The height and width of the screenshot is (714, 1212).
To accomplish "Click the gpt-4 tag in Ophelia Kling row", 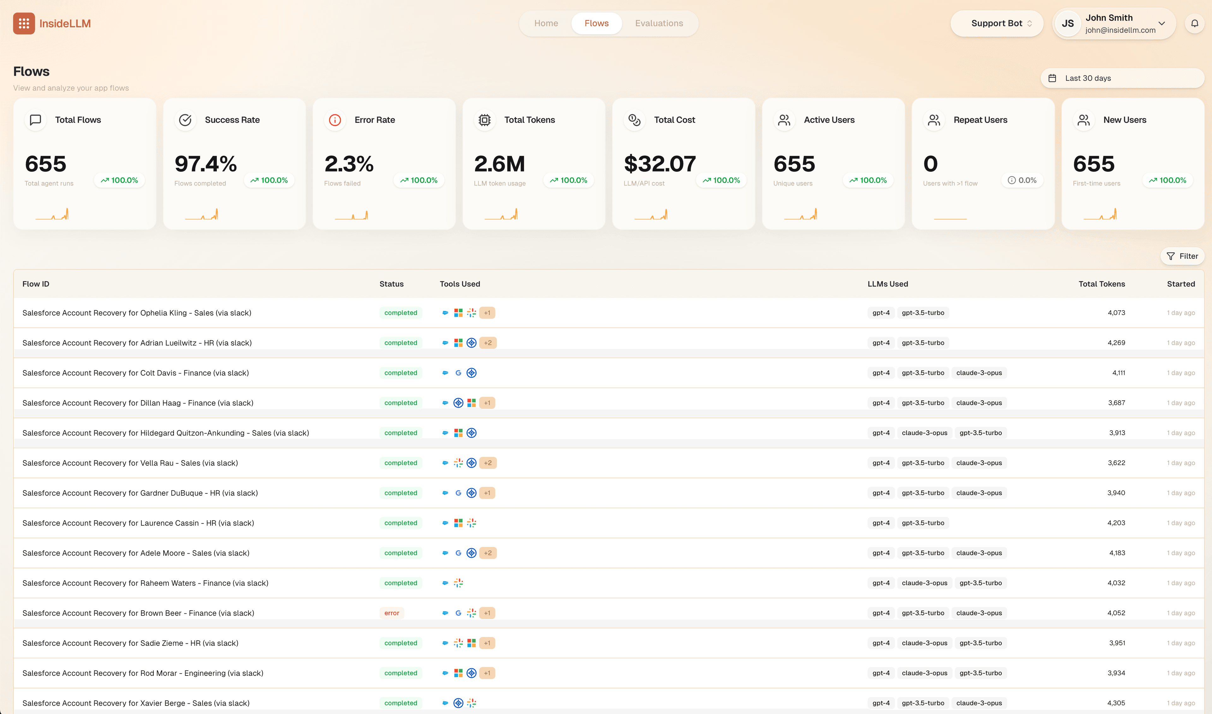I will (881, 313).
